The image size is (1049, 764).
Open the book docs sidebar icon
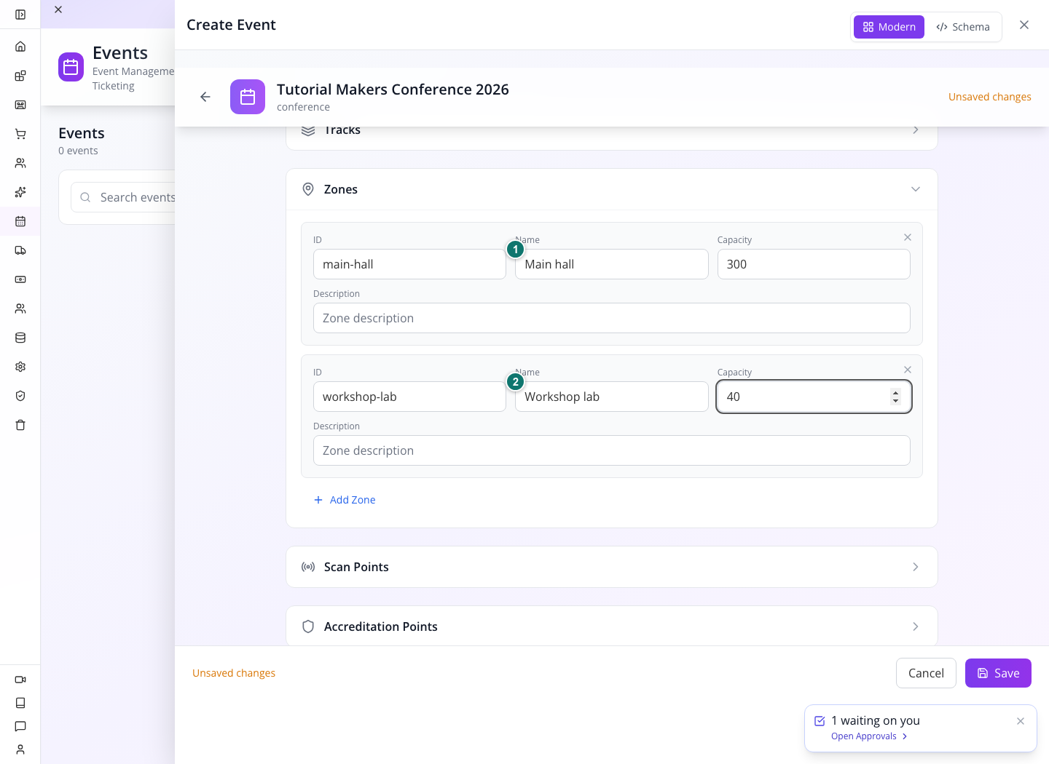coord(20,703)
